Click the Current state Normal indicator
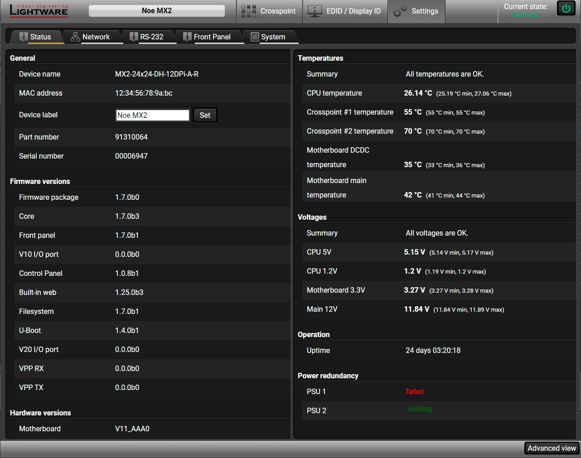 pos(526,15)
